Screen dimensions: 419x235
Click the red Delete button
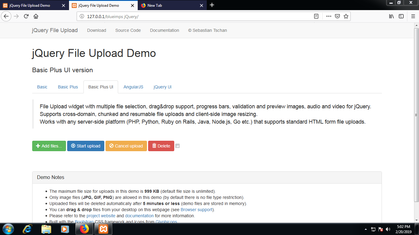coord(161,146)
